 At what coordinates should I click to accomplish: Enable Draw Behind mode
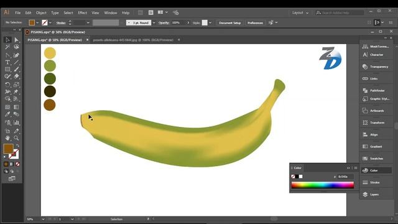(12, 171)
